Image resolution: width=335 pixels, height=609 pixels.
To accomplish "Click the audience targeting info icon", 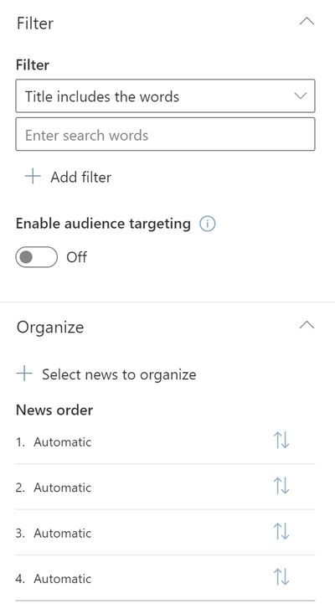I will point(208,225).
